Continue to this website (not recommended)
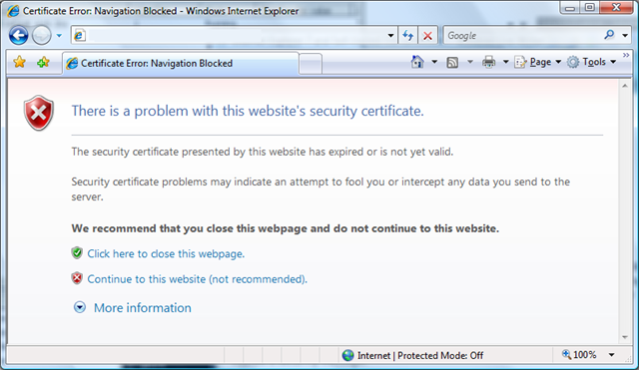Image resolution: width=639 pixels, height=370 pixels. tap(198, 279)
